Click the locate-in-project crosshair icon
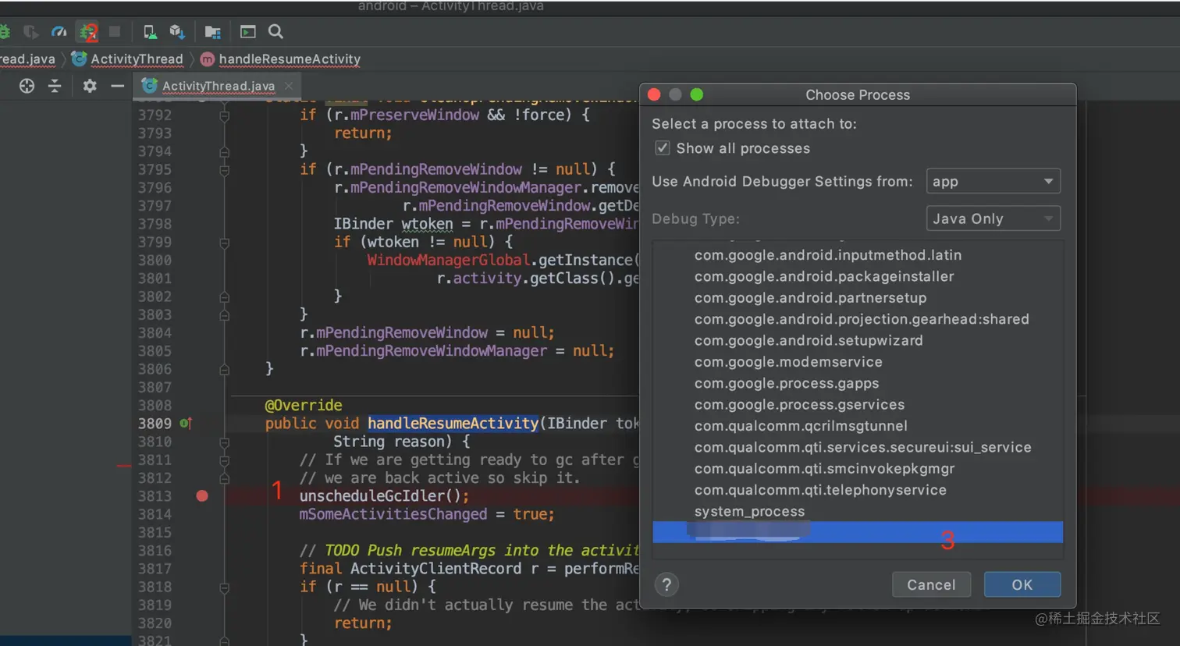The height and width of the screenshot is (646, 1180). click(27, 86)
